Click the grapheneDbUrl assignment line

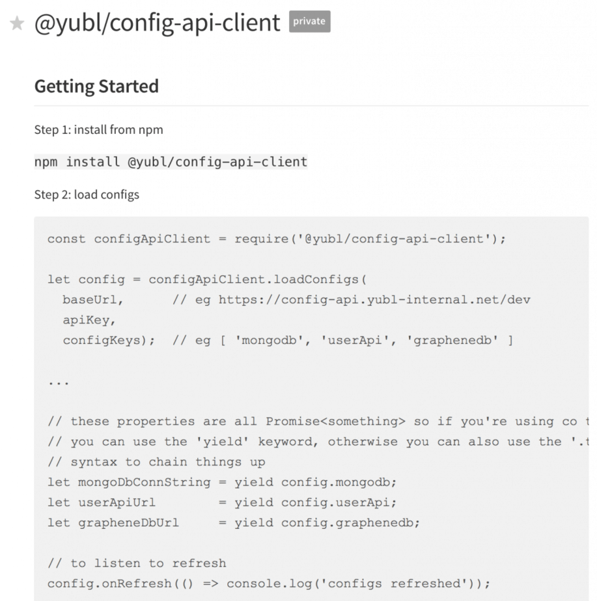234,522
